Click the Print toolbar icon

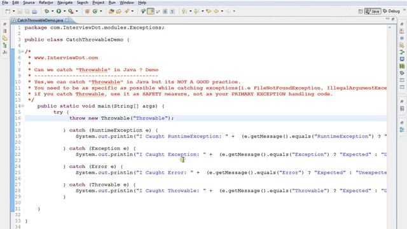pyautogui.click(x=34, y=11)
